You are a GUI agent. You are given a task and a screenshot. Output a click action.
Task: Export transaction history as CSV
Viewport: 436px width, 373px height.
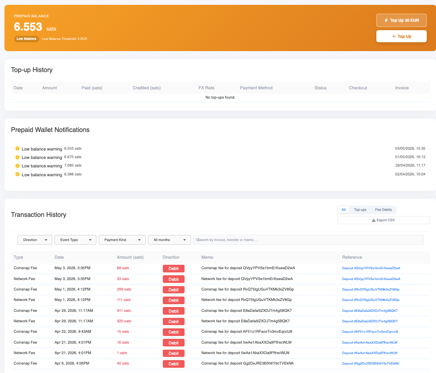pos(384,220)
